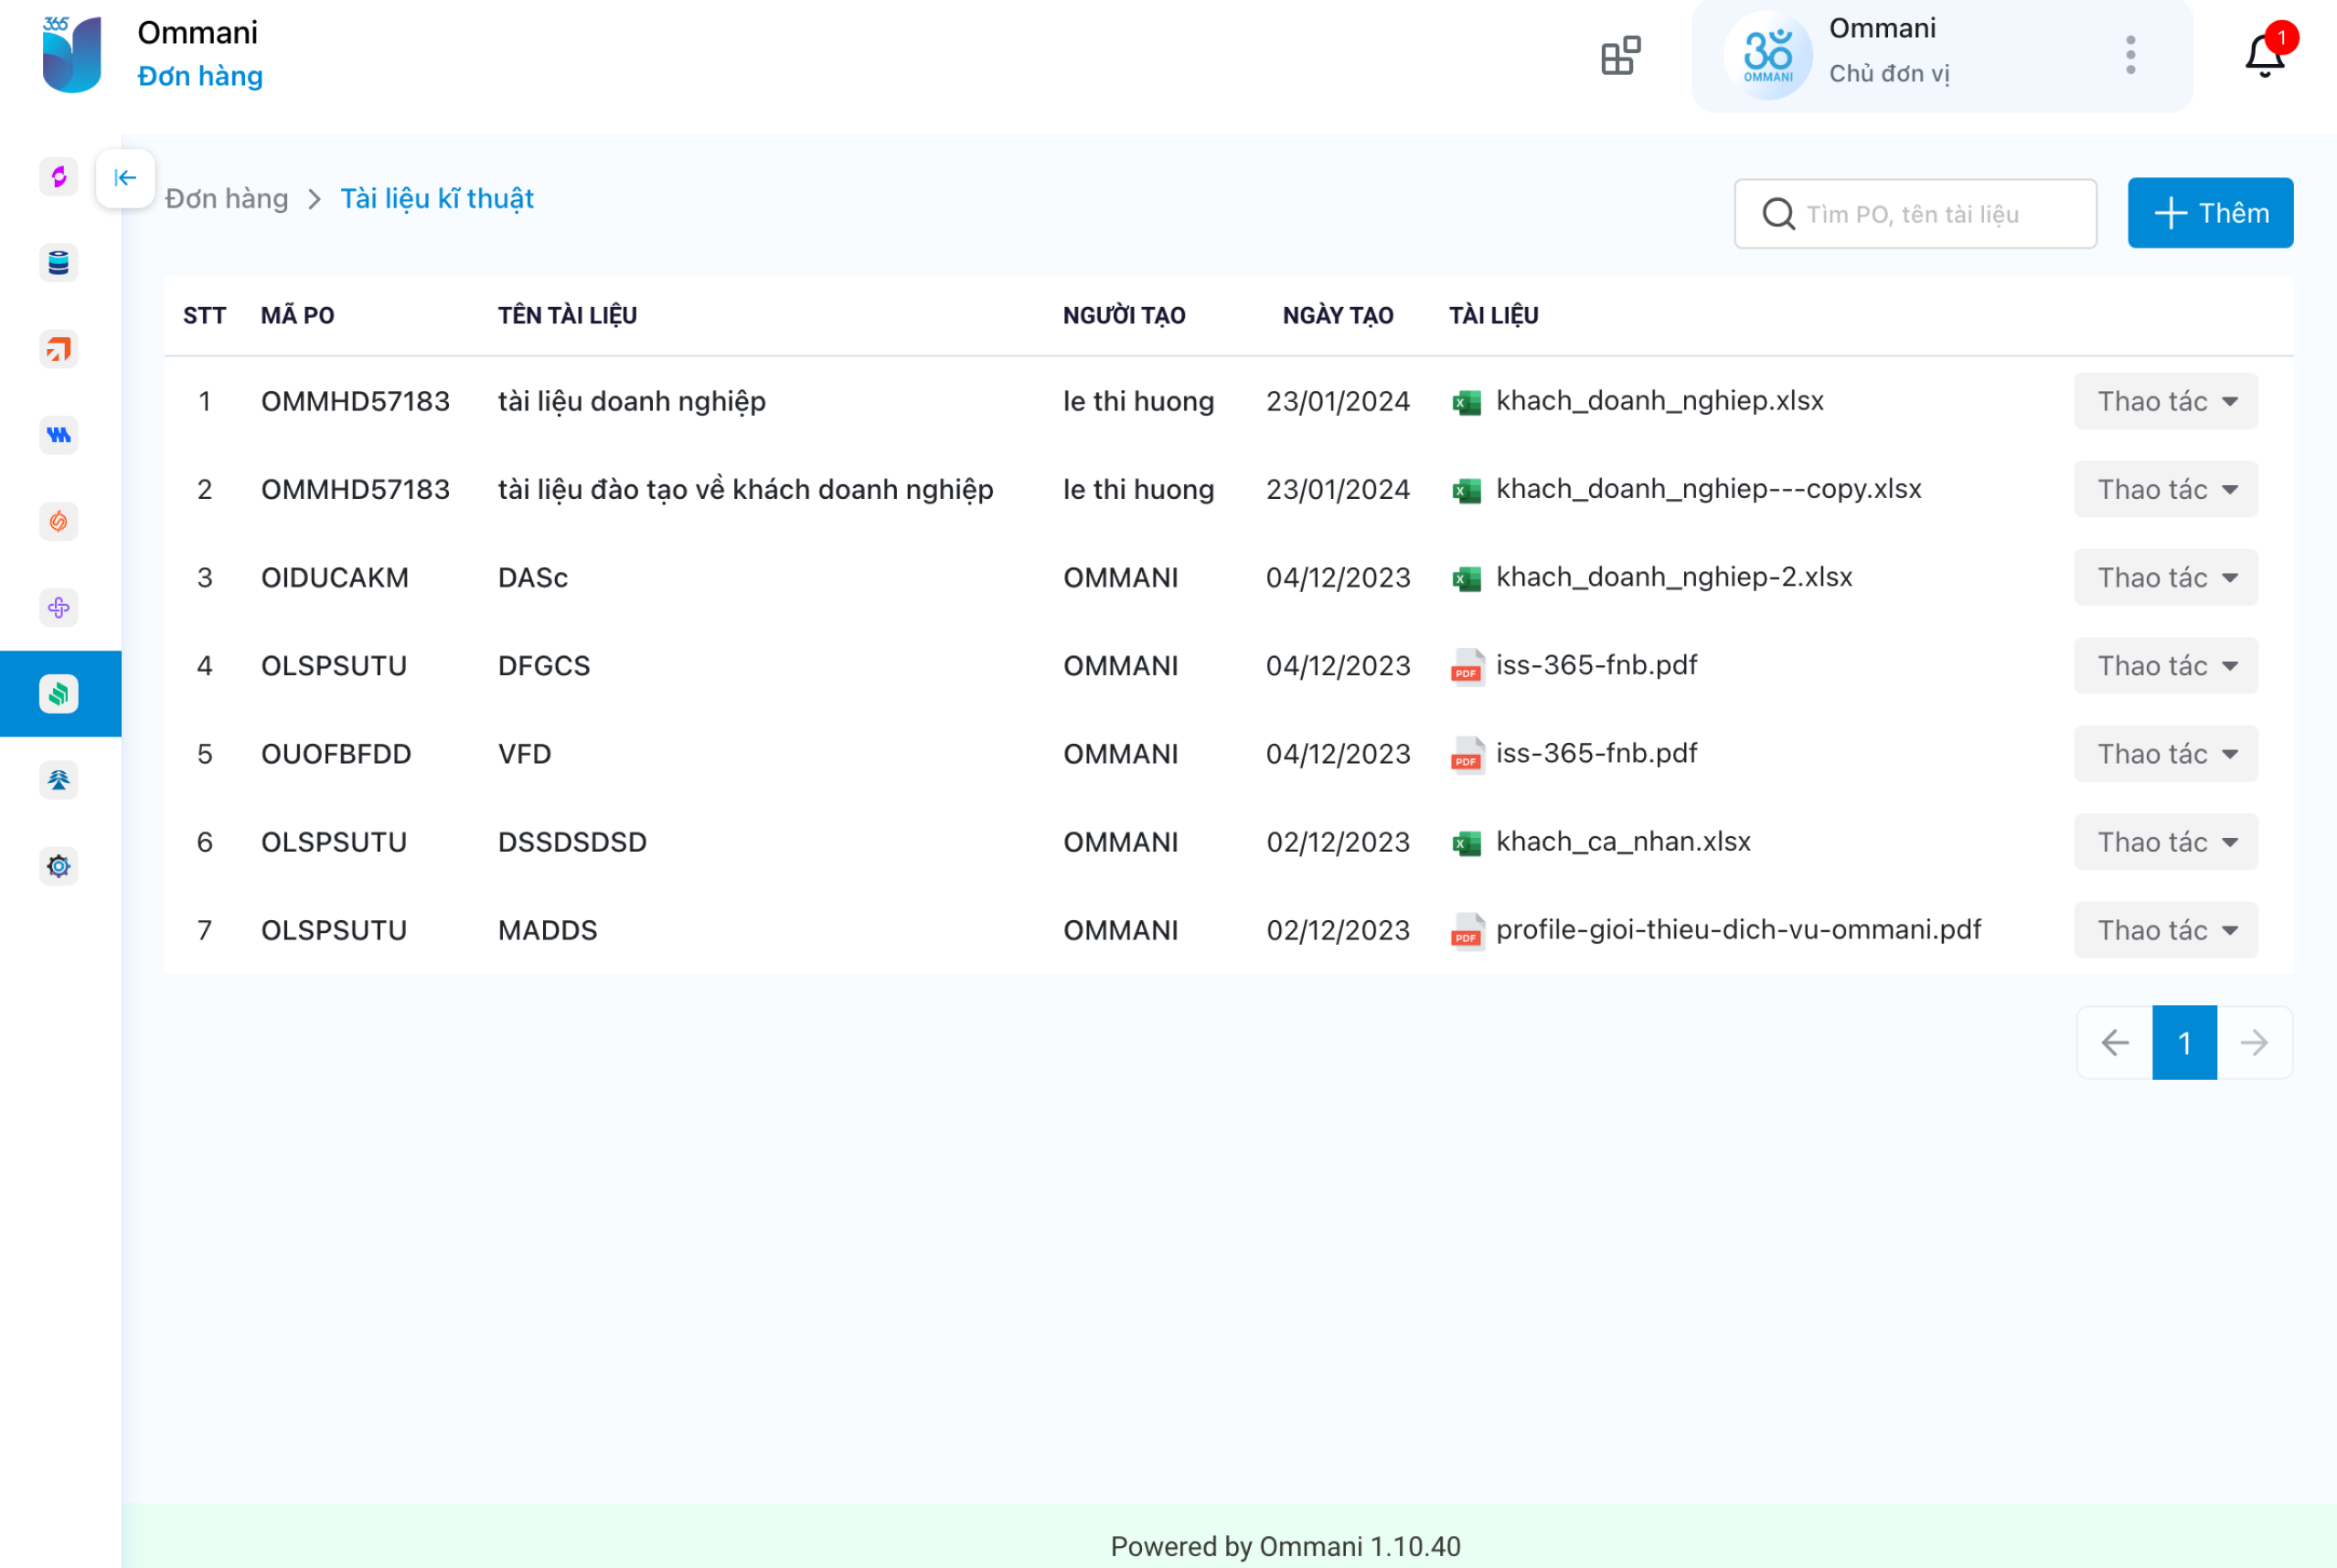The image size is (2337, 1568).
Task: Click the notification bell icon
Action: coord(2264,55)
